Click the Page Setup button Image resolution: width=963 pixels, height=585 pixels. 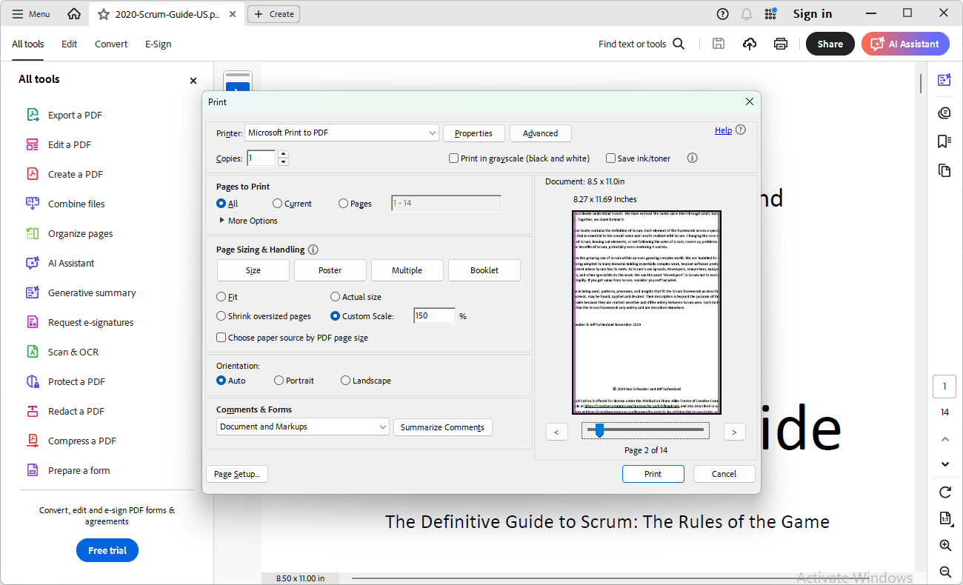[236, 474]
